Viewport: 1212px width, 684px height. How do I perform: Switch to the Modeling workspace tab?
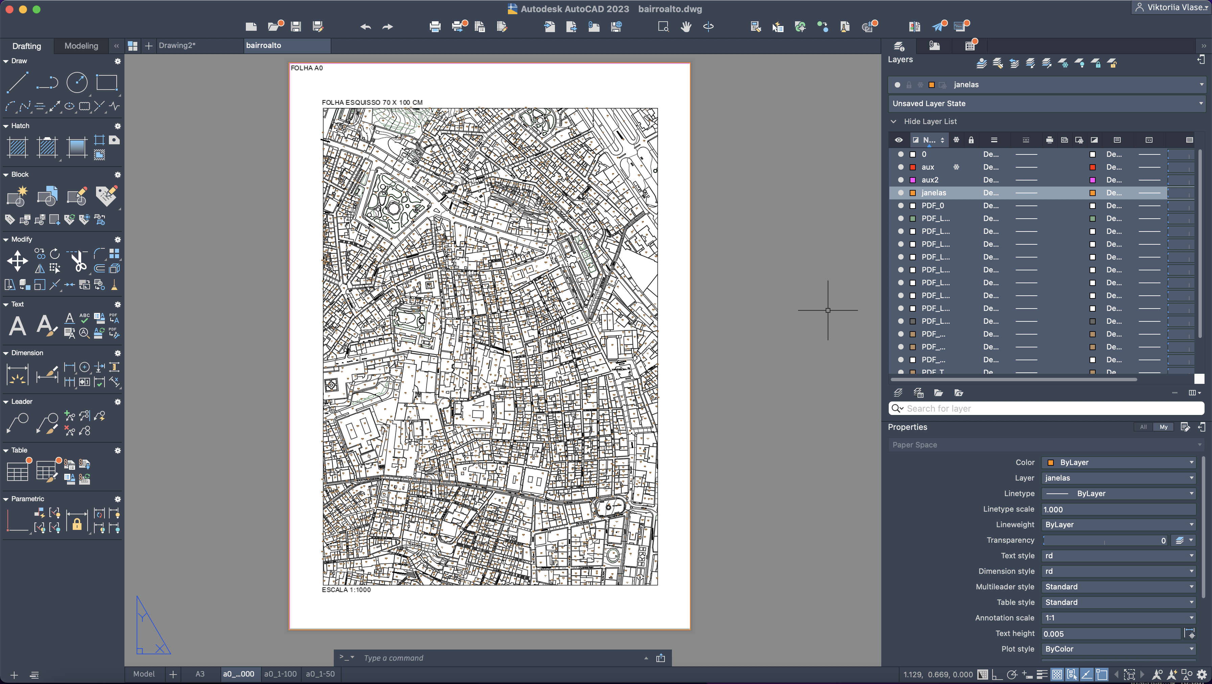coord(81,46)
